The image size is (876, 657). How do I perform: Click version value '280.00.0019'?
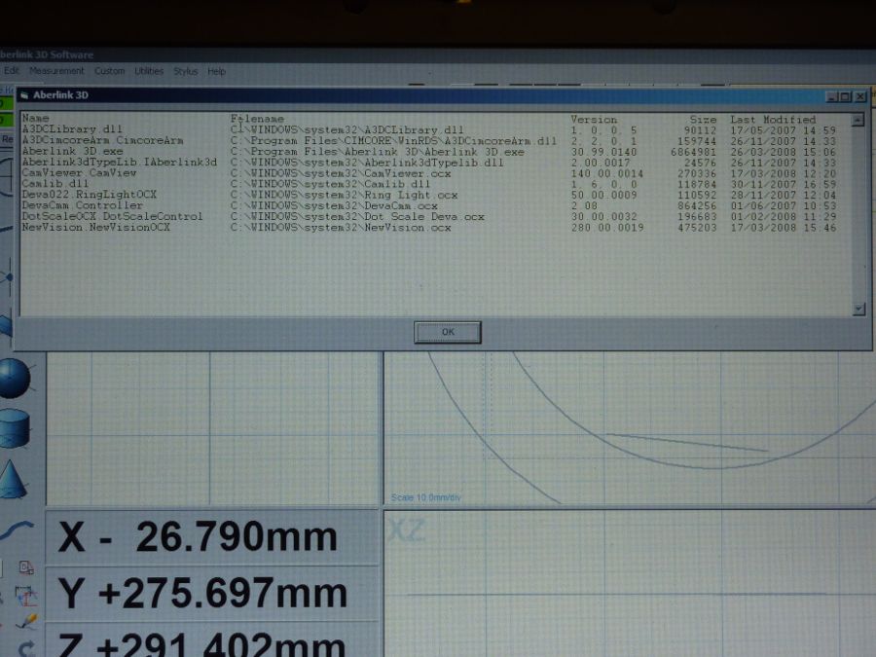(606, 228)
